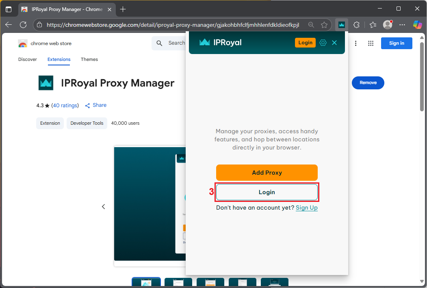Click the Developer Tools chip
427x288 pixels.
[x=87, y=123]
